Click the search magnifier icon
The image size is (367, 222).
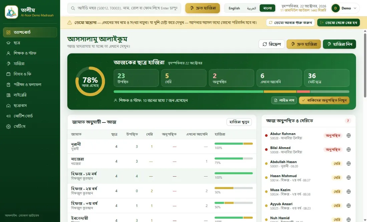73,8
